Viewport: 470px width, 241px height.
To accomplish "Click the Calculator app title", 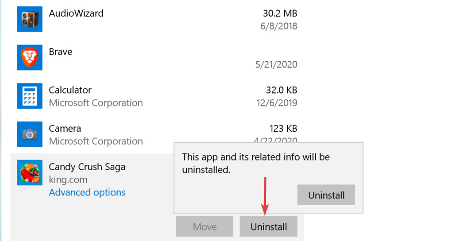I will pos(70,90).
